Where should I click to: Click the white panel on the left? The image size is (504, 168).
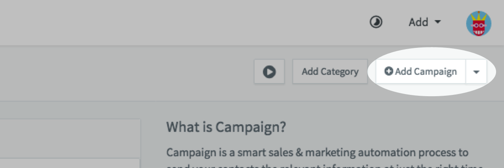click(69, 139)
